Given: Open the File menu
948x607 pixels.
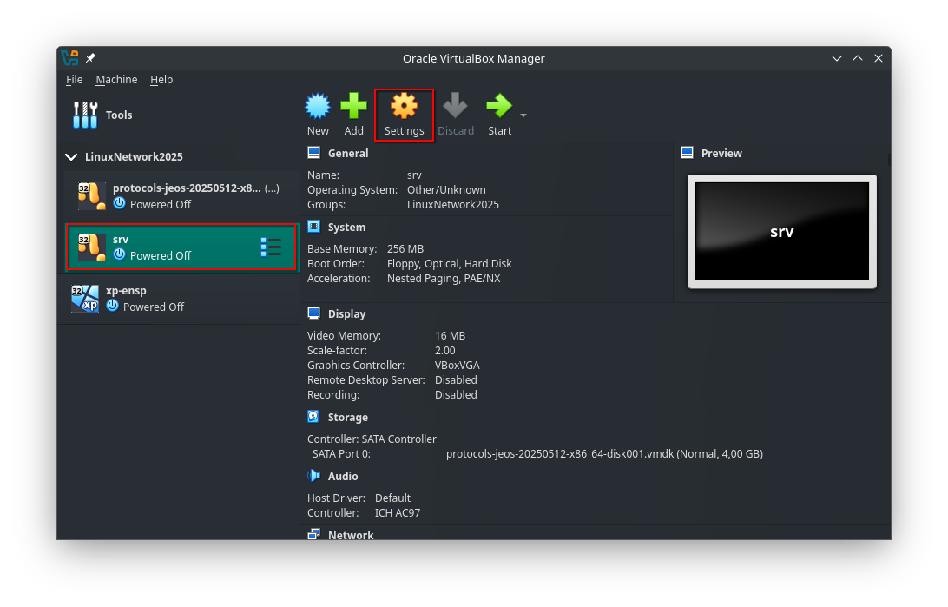Looking at the screenshot, I should tap(75, 79).
